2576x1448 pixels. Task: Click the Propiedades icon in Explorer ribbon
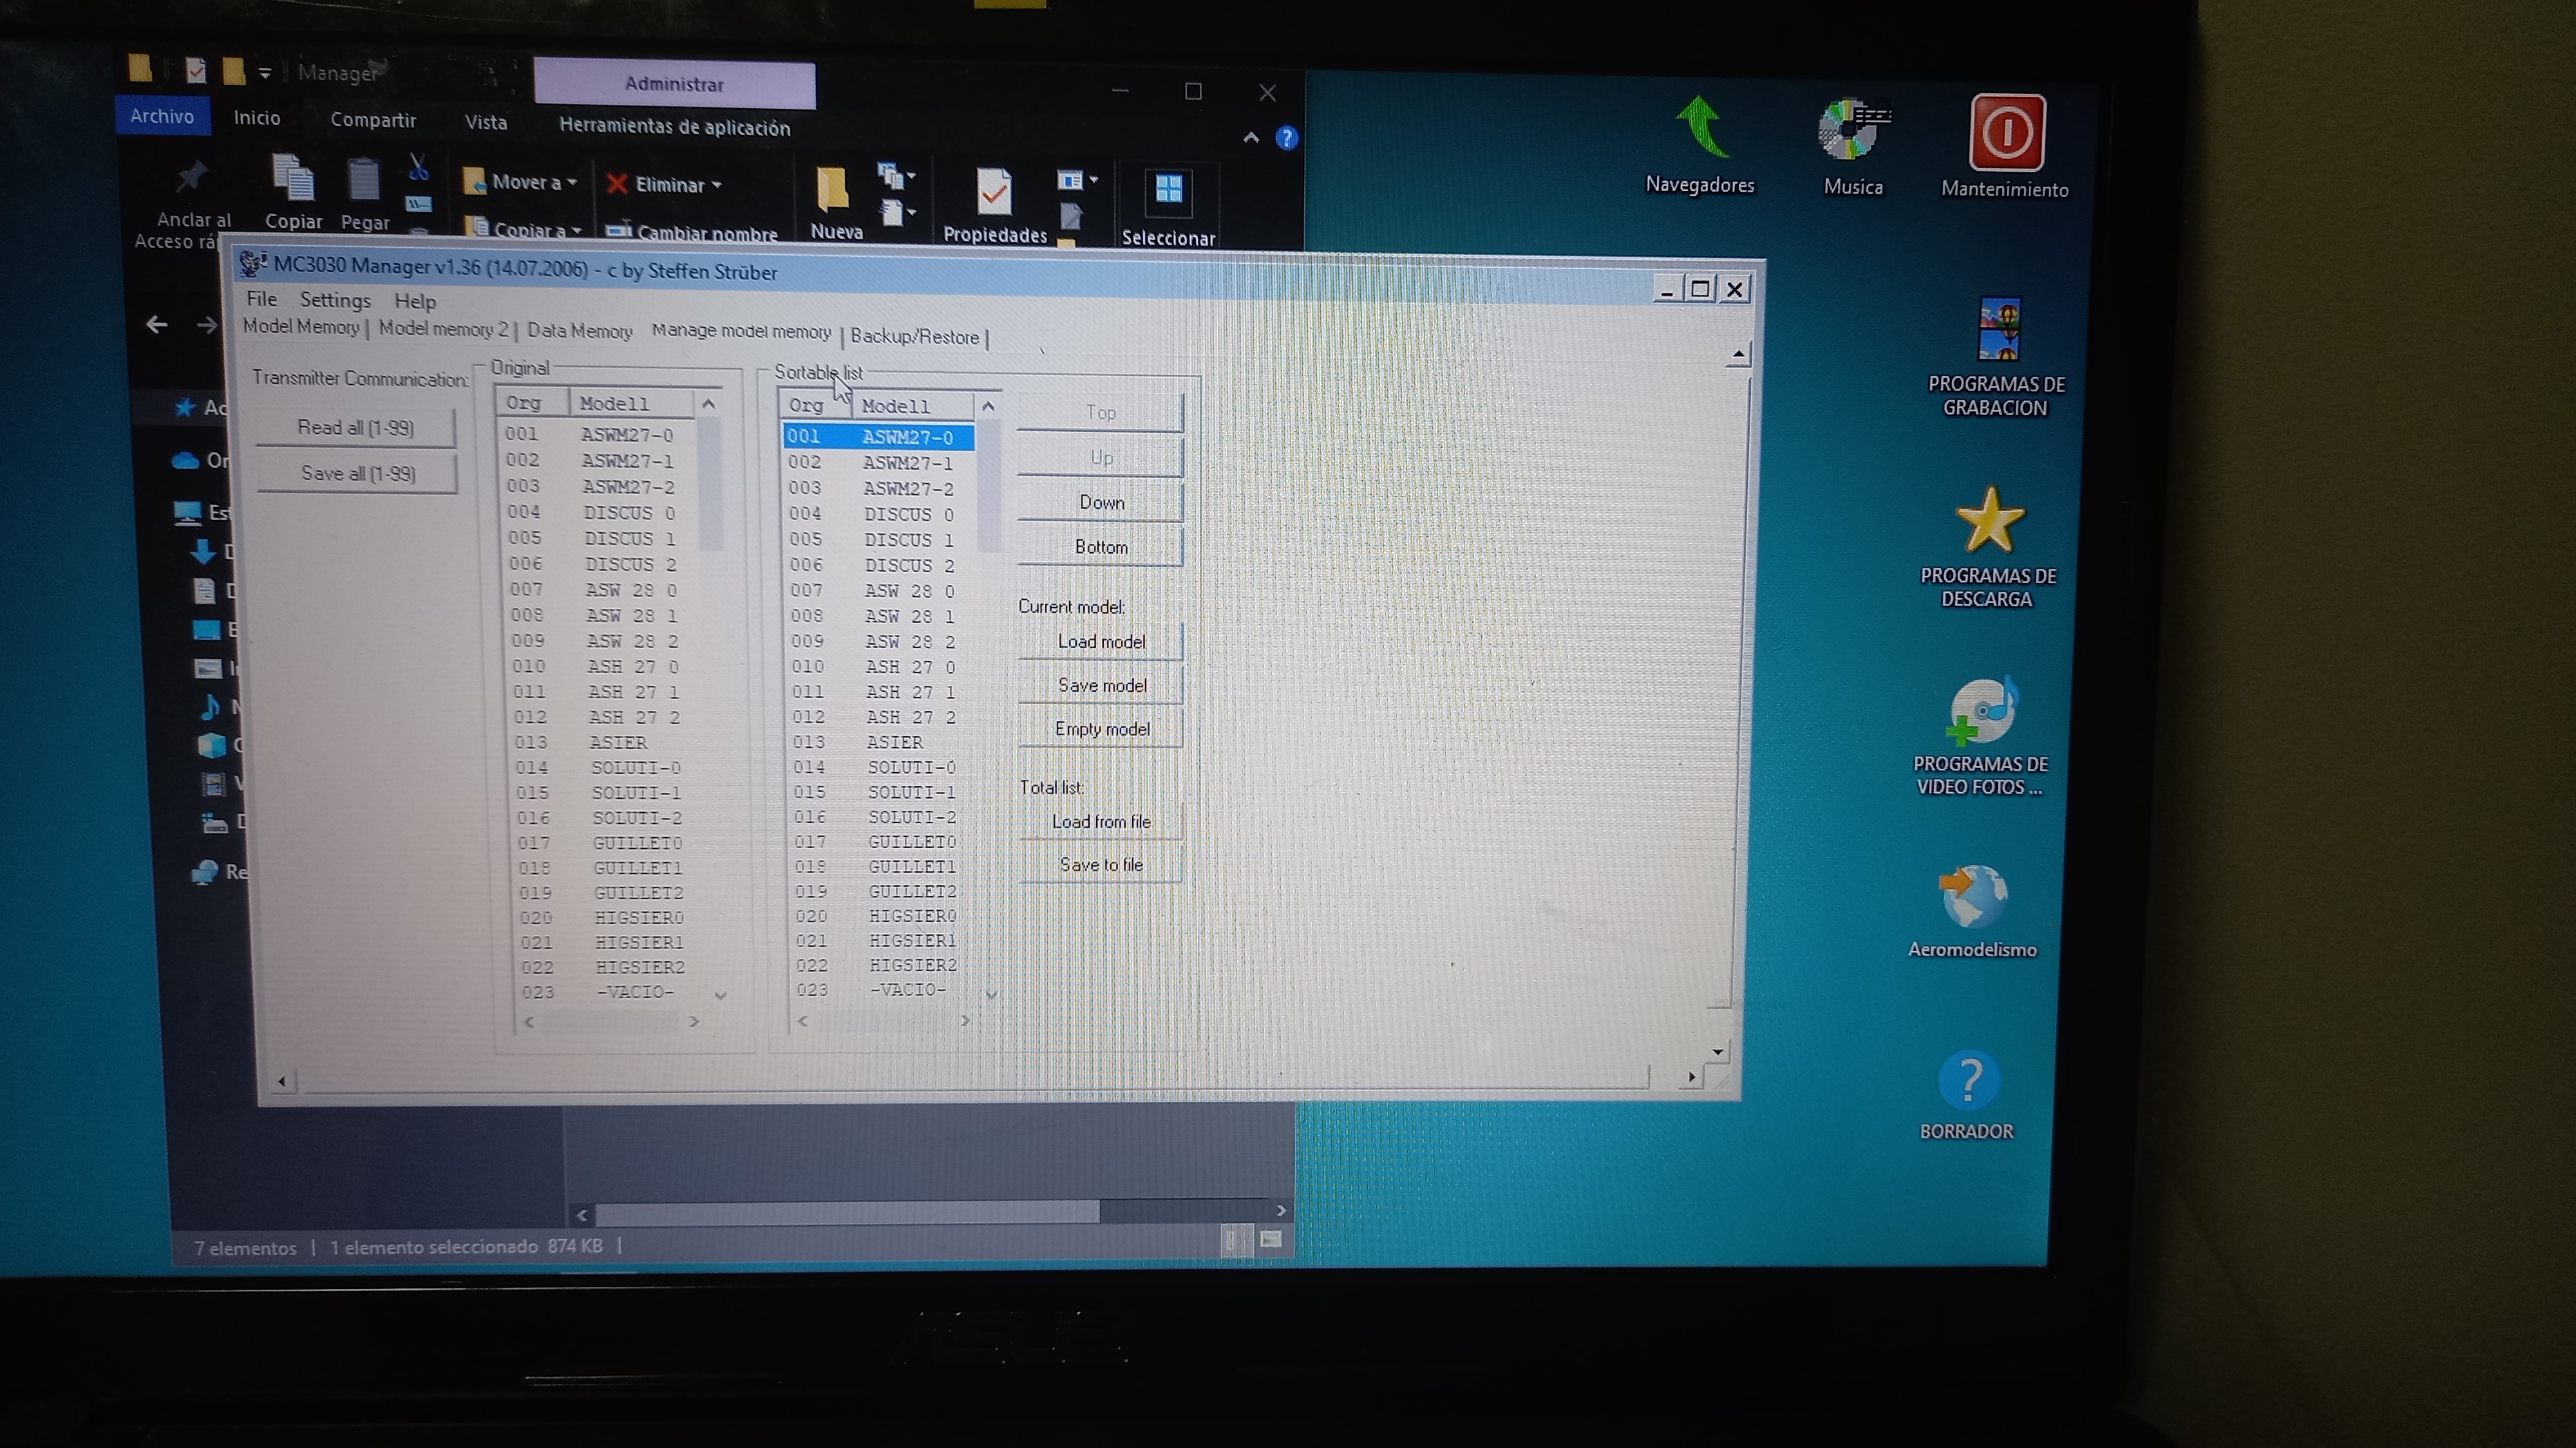coord(994,193)
